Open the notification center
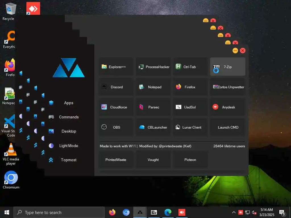 282,212
